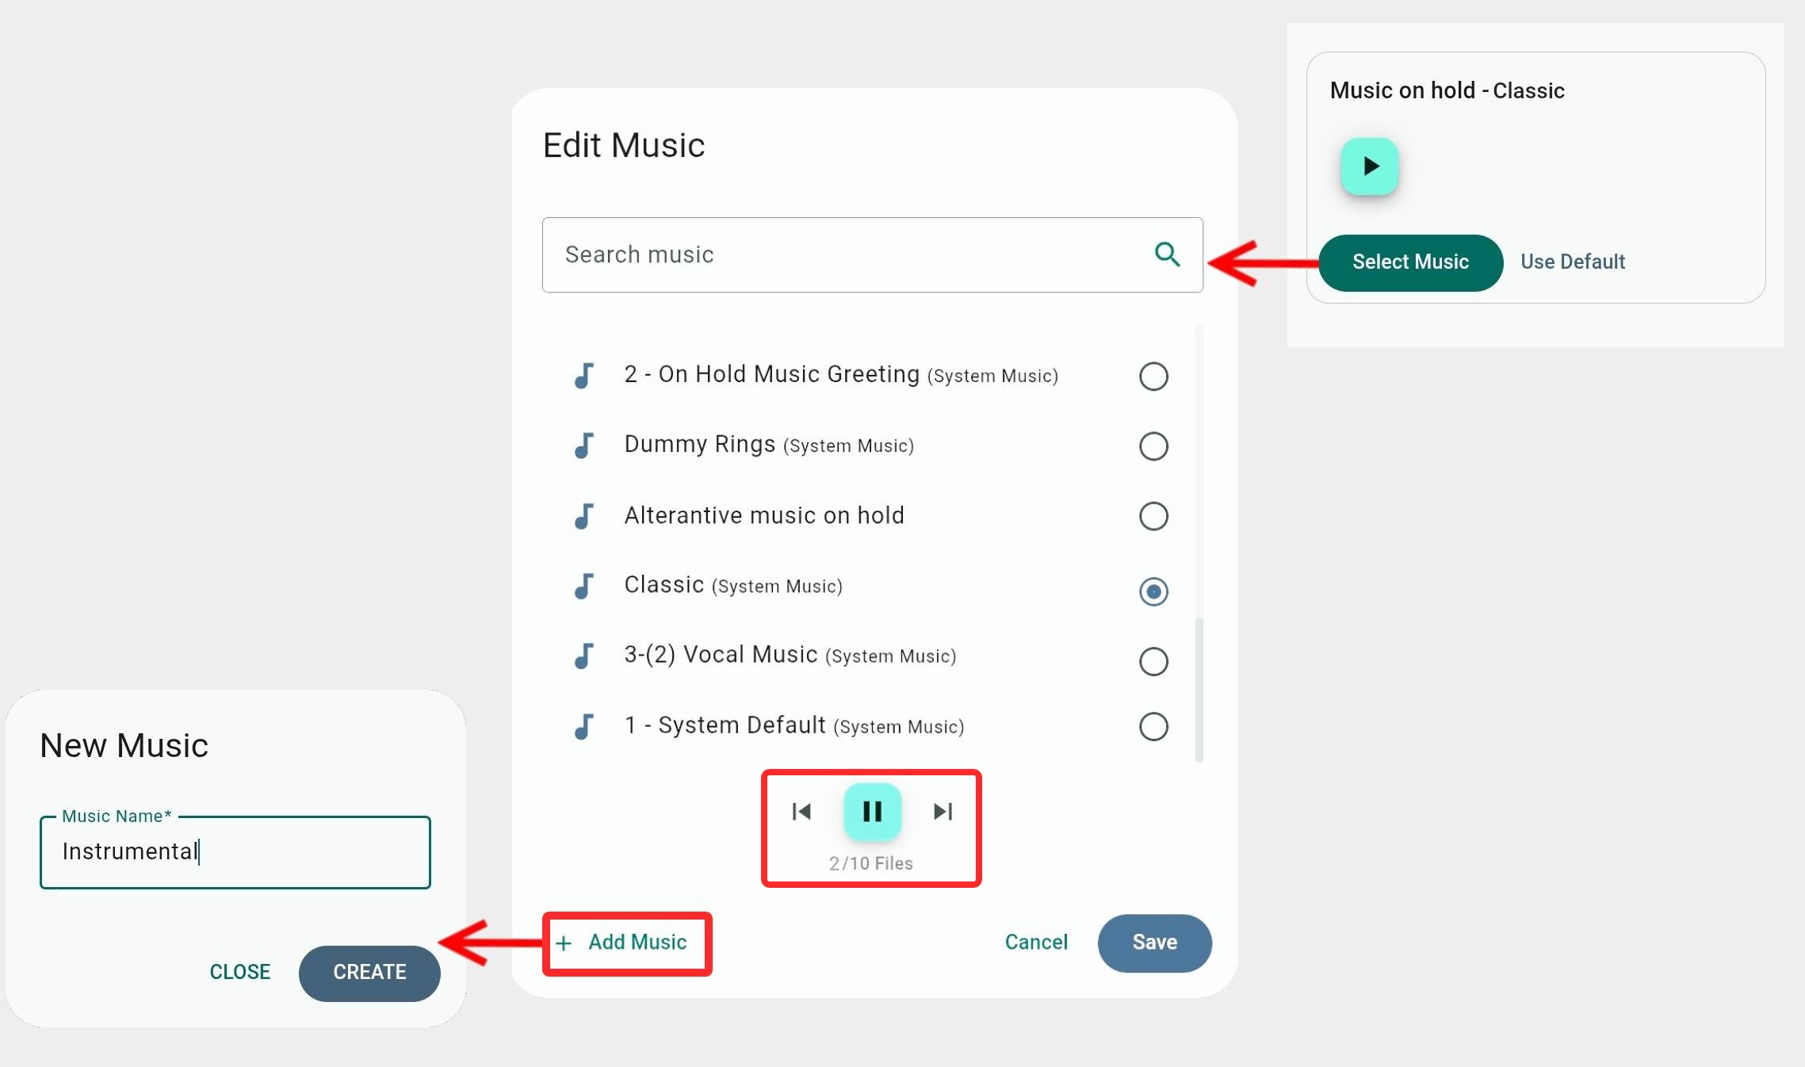
Task: Click the Add Music button
Action: tap(626, 943)
